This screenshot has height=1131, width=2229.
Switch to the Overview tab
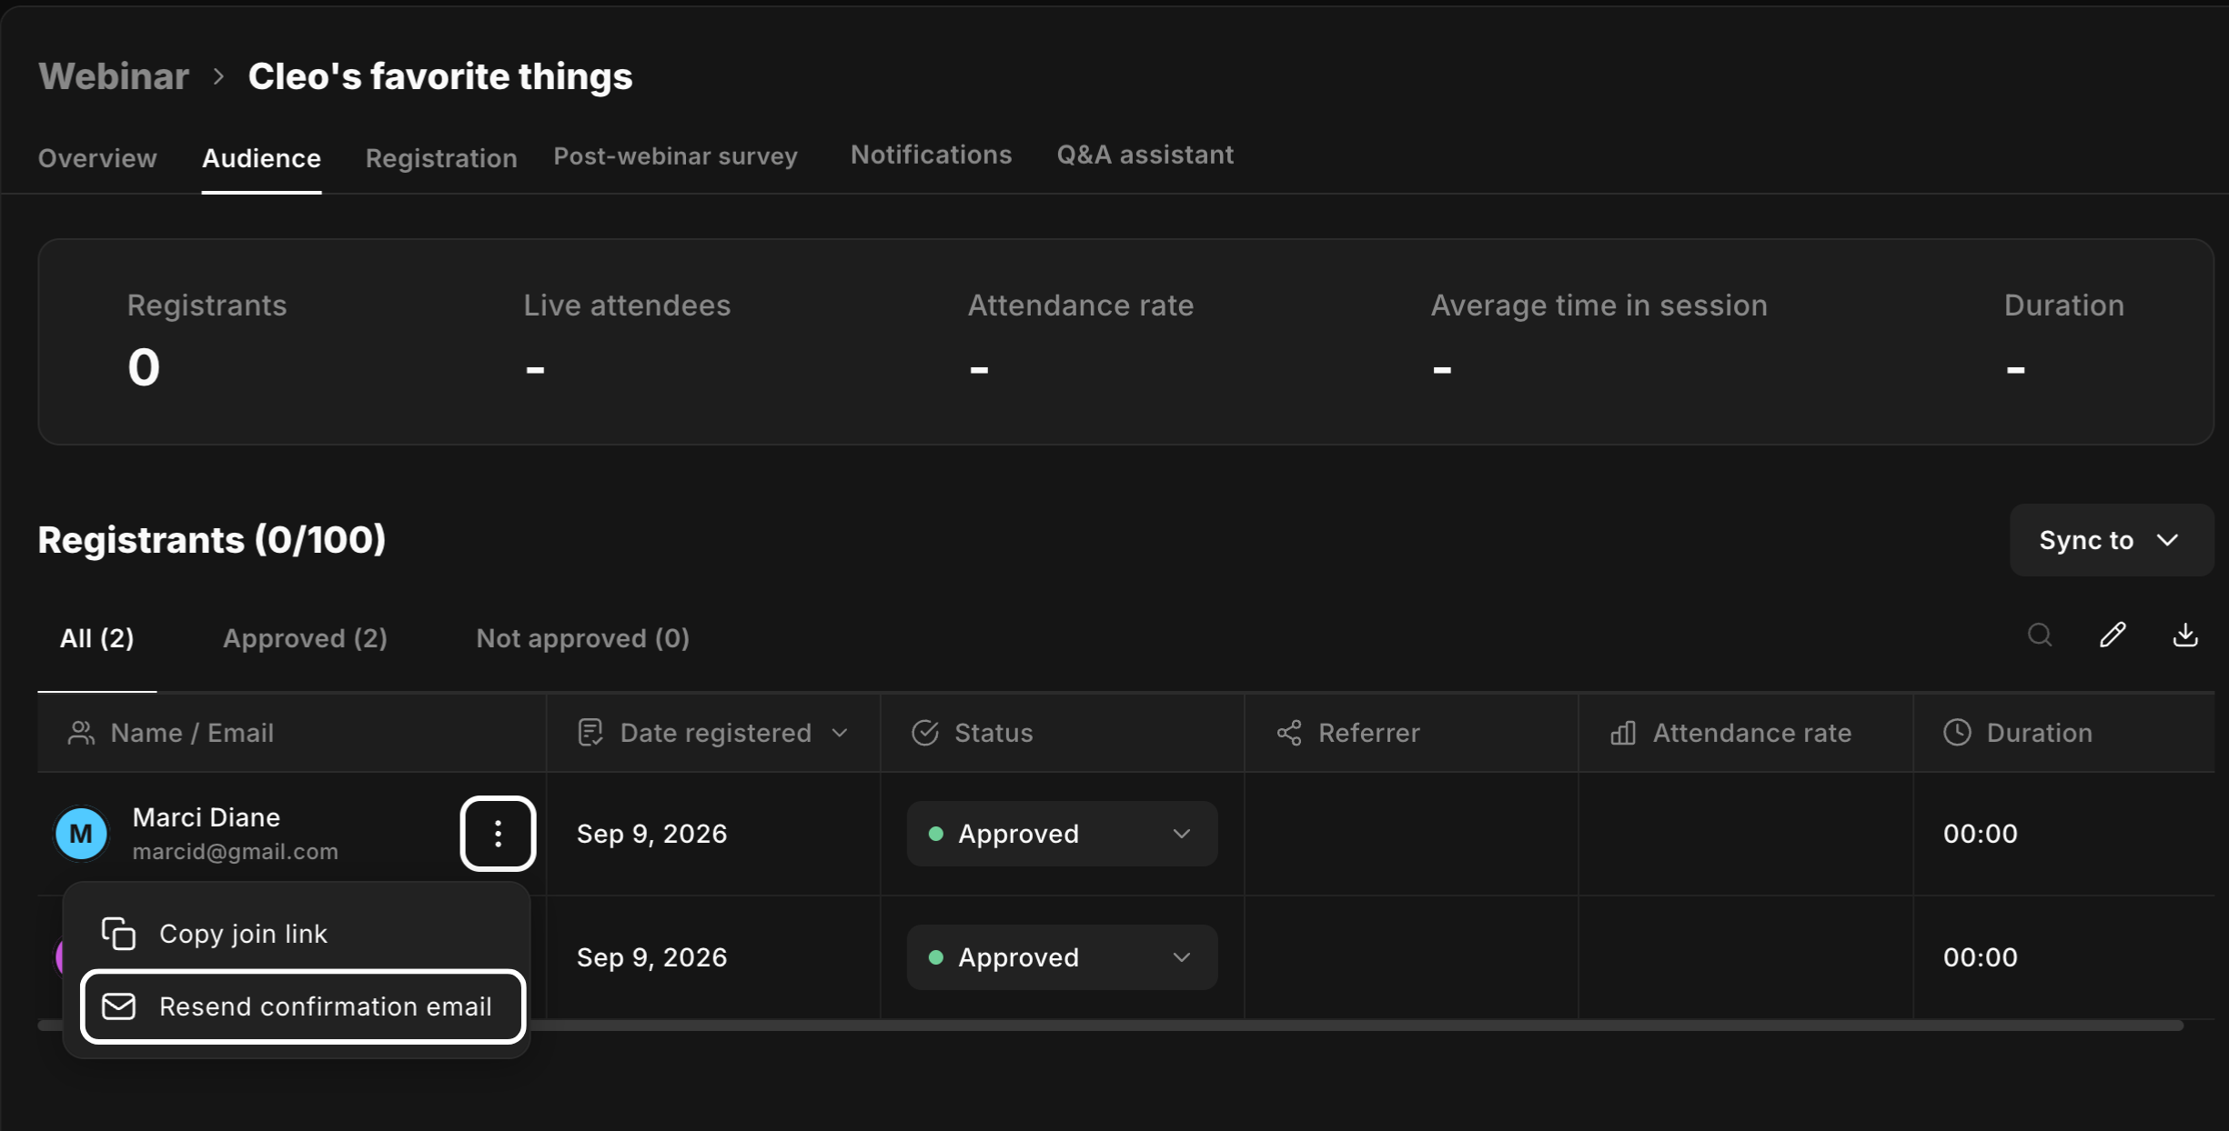pyautogui.click(x=97, y=158)
